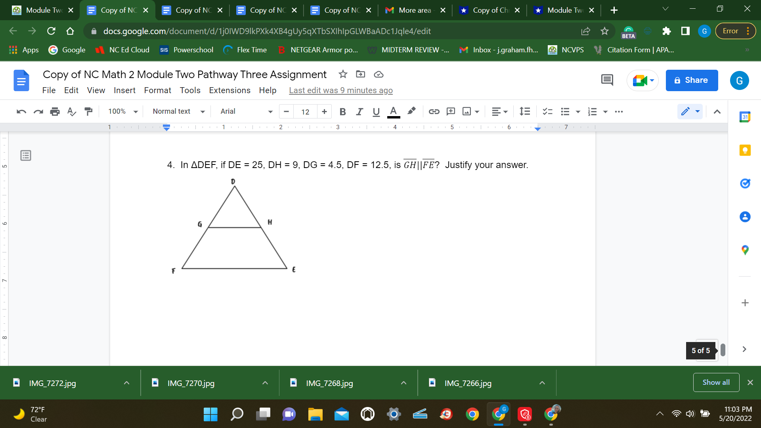Click the paint format tool
Image resolution: width=761 pixels, height=428 pixels.
[x=88, y=111]
